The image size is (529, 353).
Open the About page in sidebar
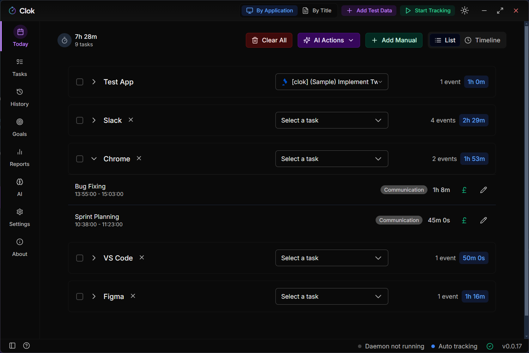tap(20, 247)
